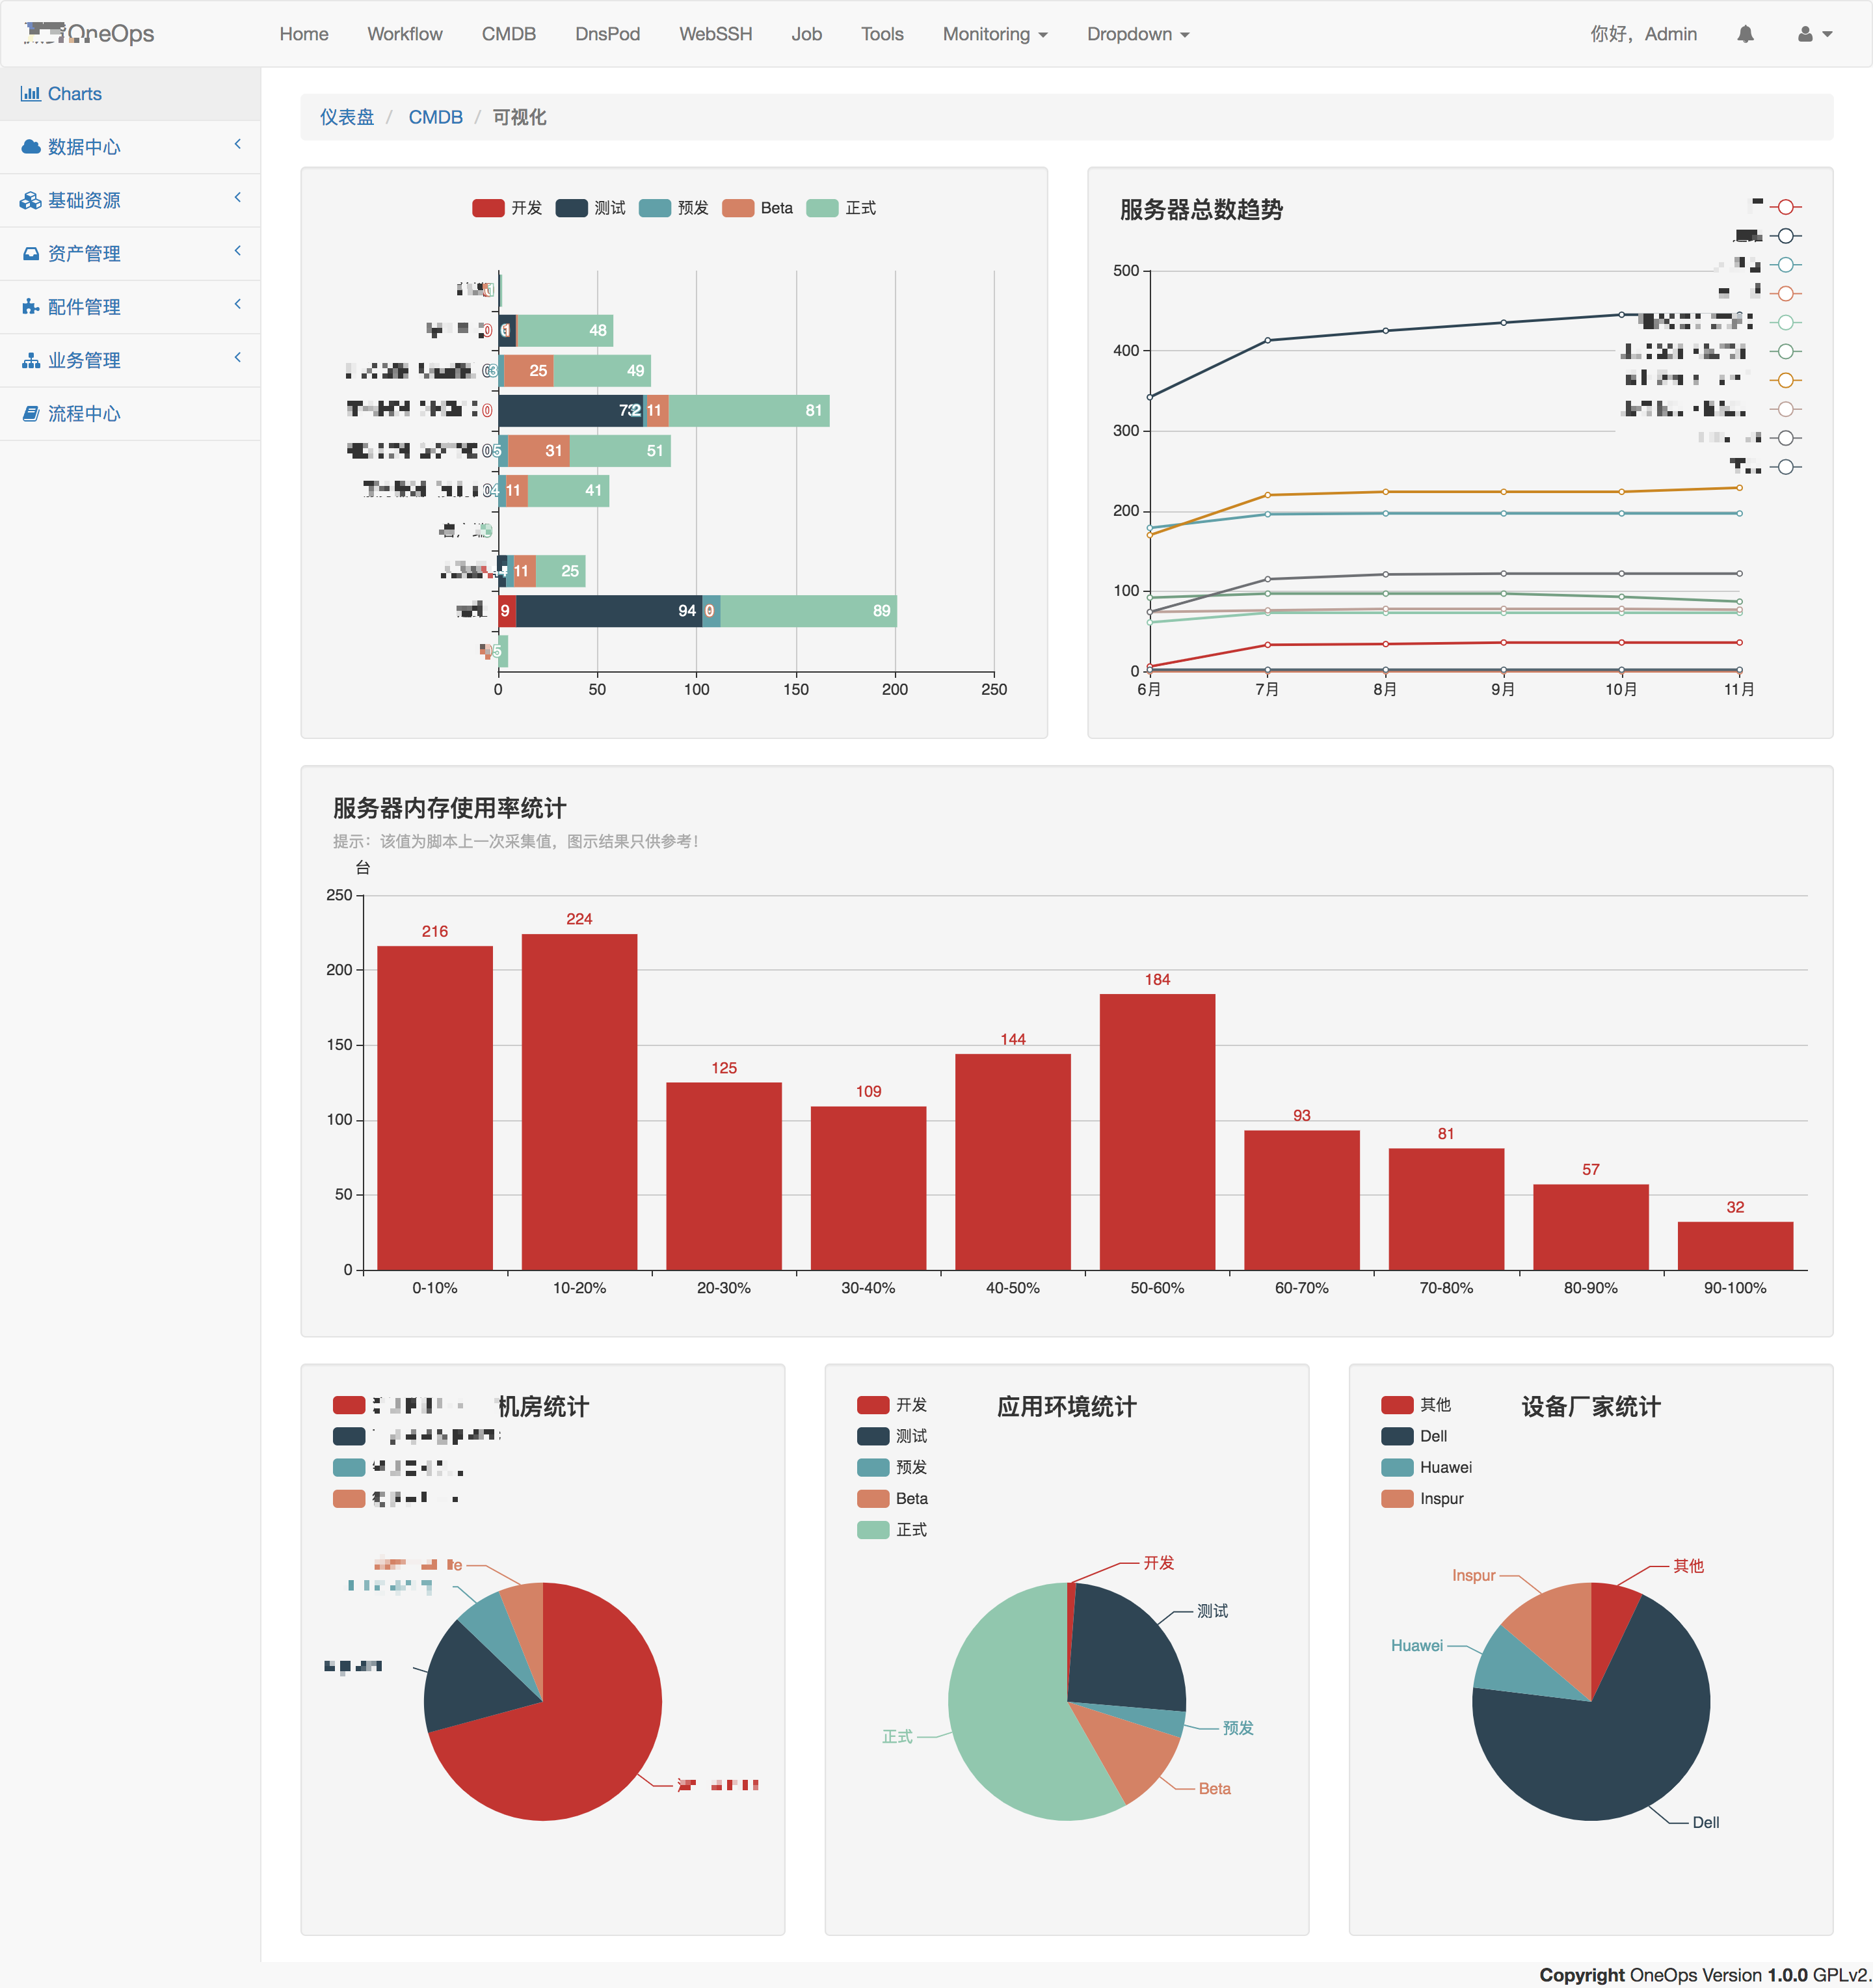Toggle 正式 legend in stacked bar chart

(x=842, y=208)
